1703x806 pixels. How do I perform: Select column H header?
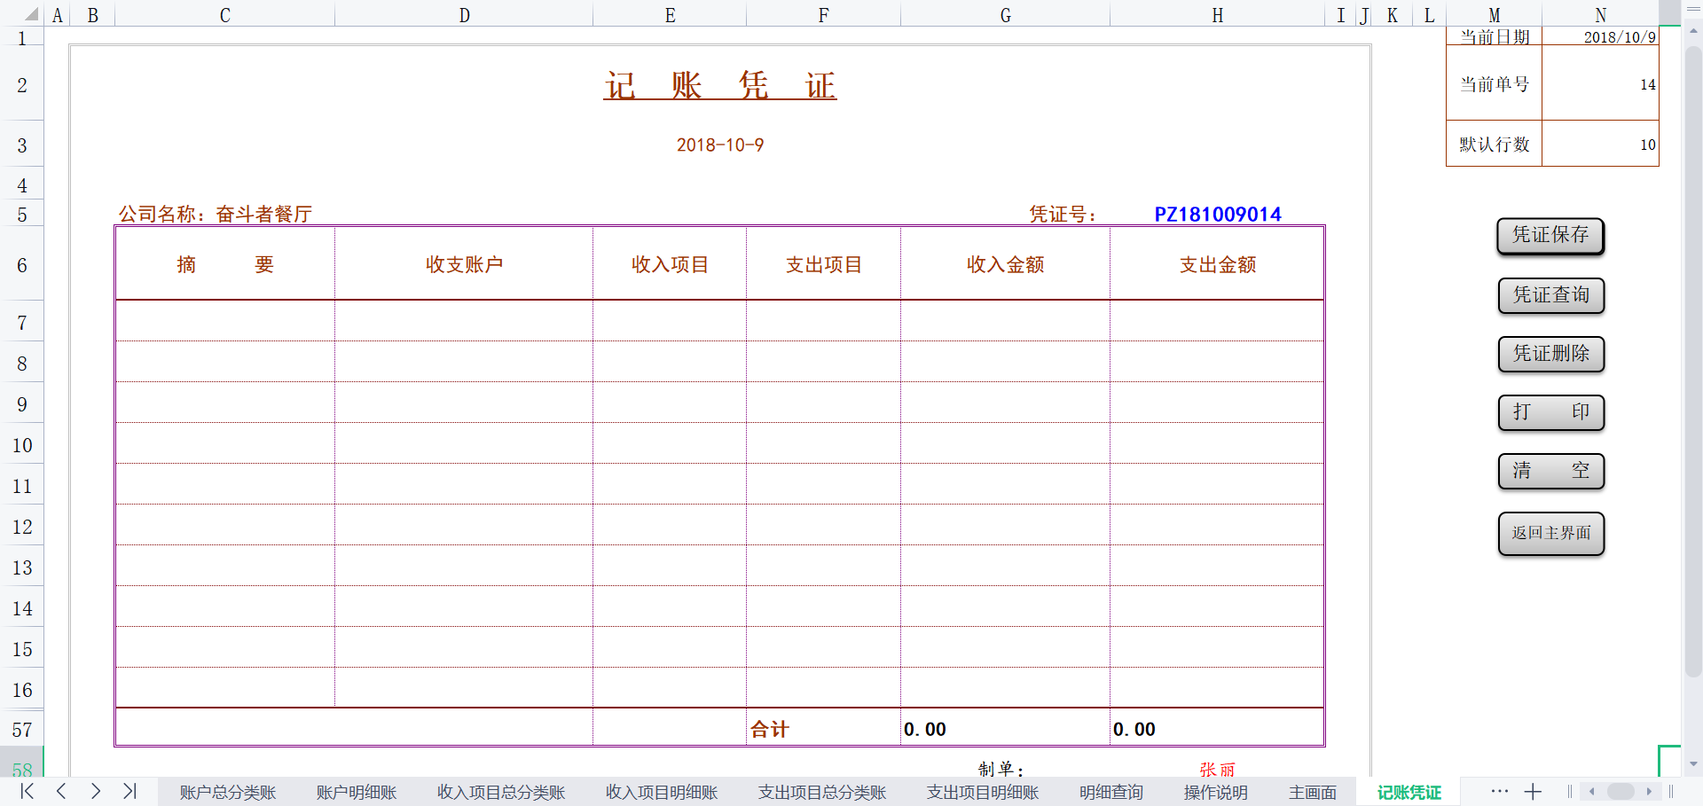(1217, 15)
